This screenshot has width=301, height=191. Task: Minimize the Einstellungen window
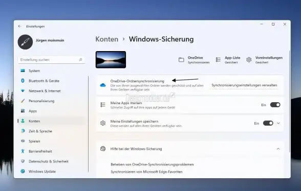262,24
